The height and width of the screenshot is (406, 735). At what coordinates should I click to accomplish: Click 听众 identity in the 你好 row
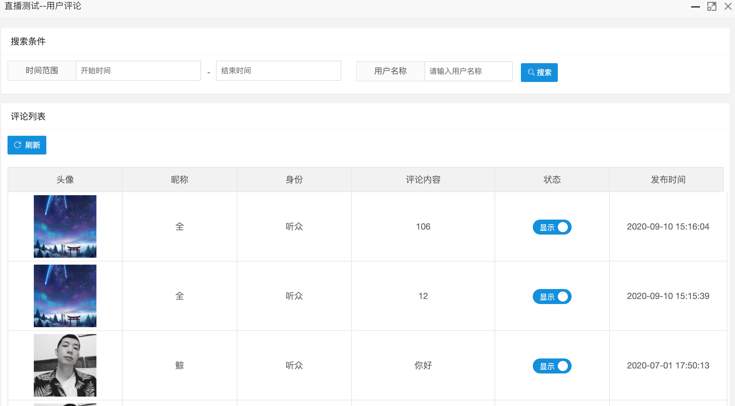click(x=294, y=365)
